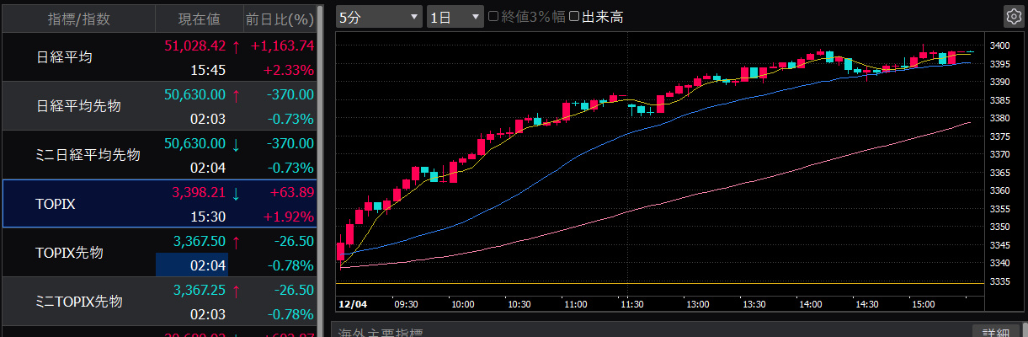1028x337 pixels.
Task: Click the up arrow in ミニTOPIX先物 row
Action: coord(236,291)
